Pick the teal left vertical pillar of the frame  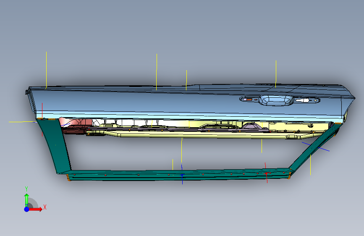pyautogui.click(x=54, y=146)
